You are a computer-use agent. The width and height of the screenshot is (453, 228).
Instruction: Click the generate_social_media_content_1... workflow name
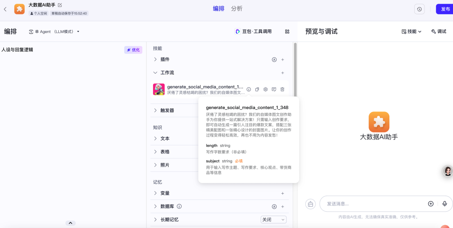(206, 87)
